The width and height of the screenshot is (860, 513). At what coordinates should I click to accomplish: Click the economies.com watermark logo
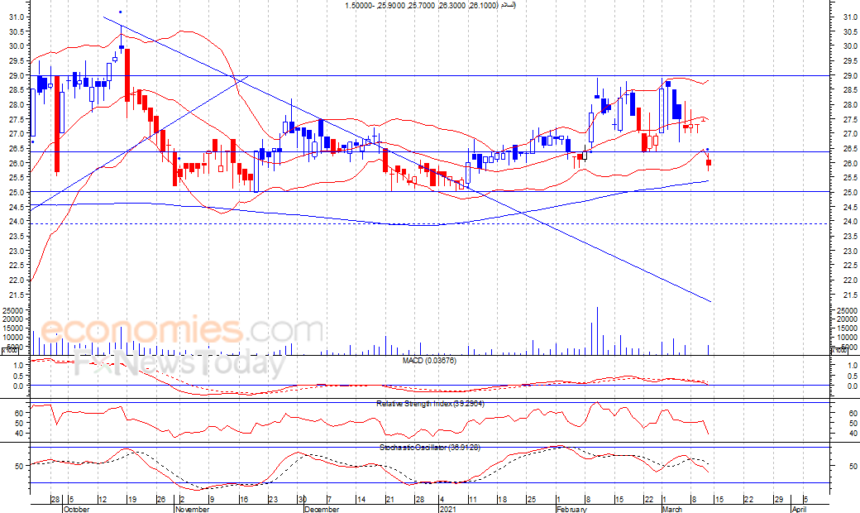point(170,330)
